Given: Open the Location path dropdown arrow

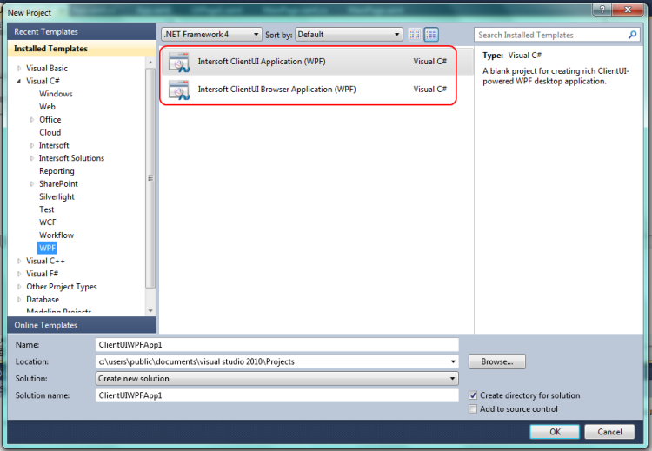Looking at the screenshot, I should click(x=453, y=361).
